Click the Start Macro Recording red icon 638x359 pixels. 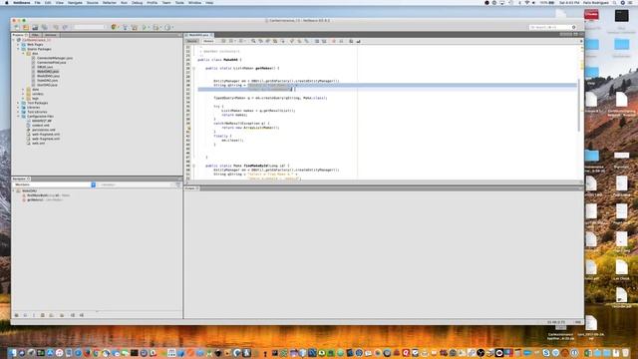(334, 41)
